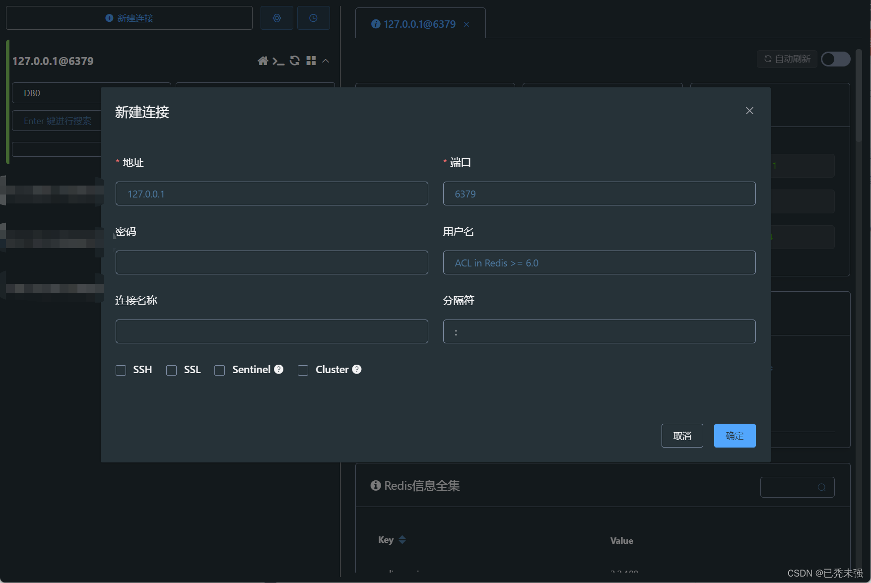Open the Redis console terminal icon
The width and height of the screenshot is (871, 583).
[278, 61]
